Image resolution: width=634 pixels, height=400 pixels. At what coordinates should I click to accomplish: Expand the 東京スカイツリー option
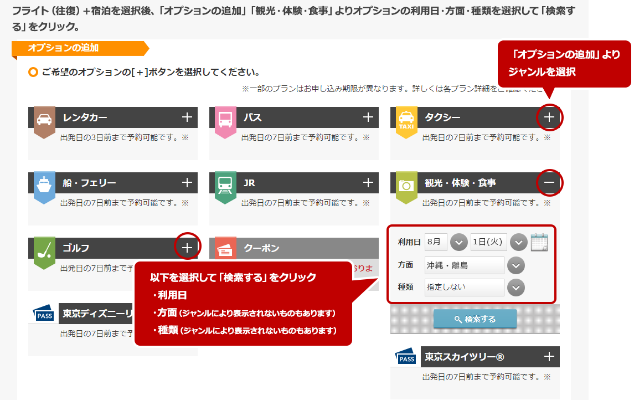click(549, 357)
